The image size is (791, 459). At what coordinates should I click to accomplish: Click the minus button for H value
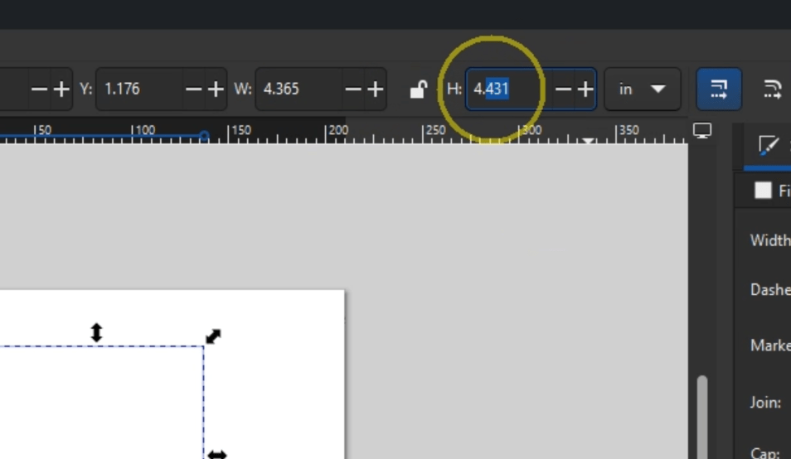click(x=563, y=89)
